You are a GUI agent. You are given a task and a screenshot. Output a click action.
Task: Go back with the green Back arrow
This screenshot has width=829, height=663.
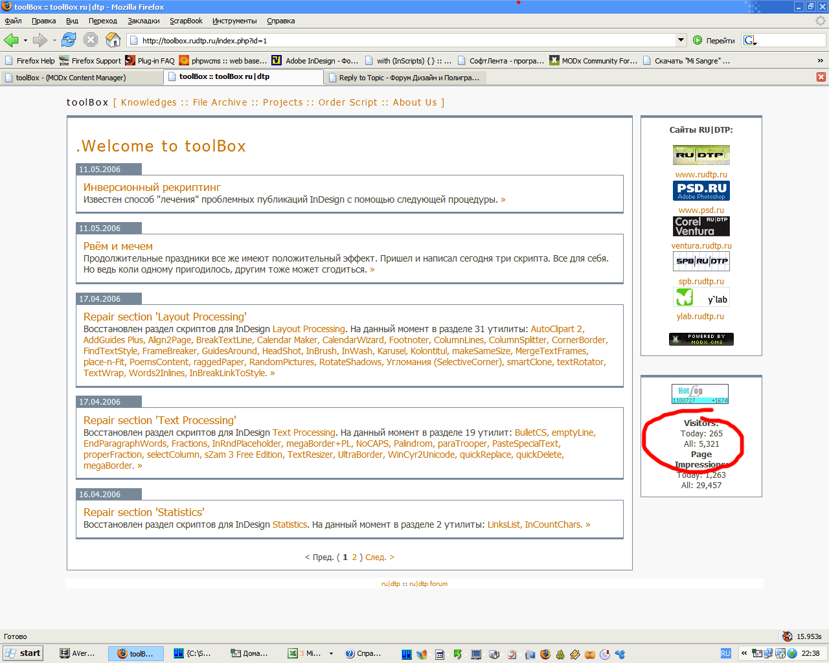point(11,40)
